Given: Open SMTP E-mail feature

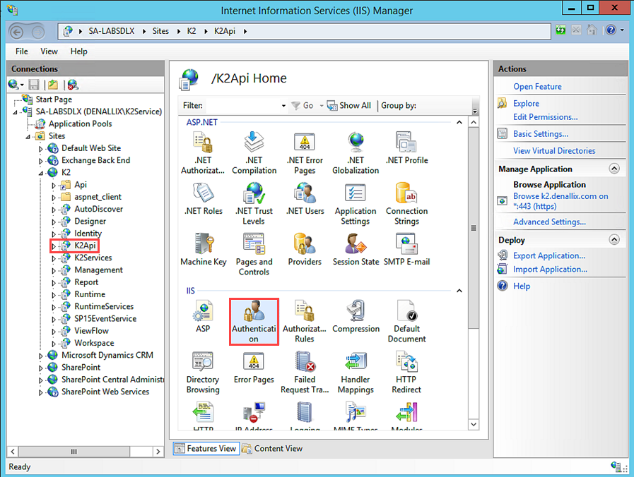Looking at the screenshot, I should (406, 249).
